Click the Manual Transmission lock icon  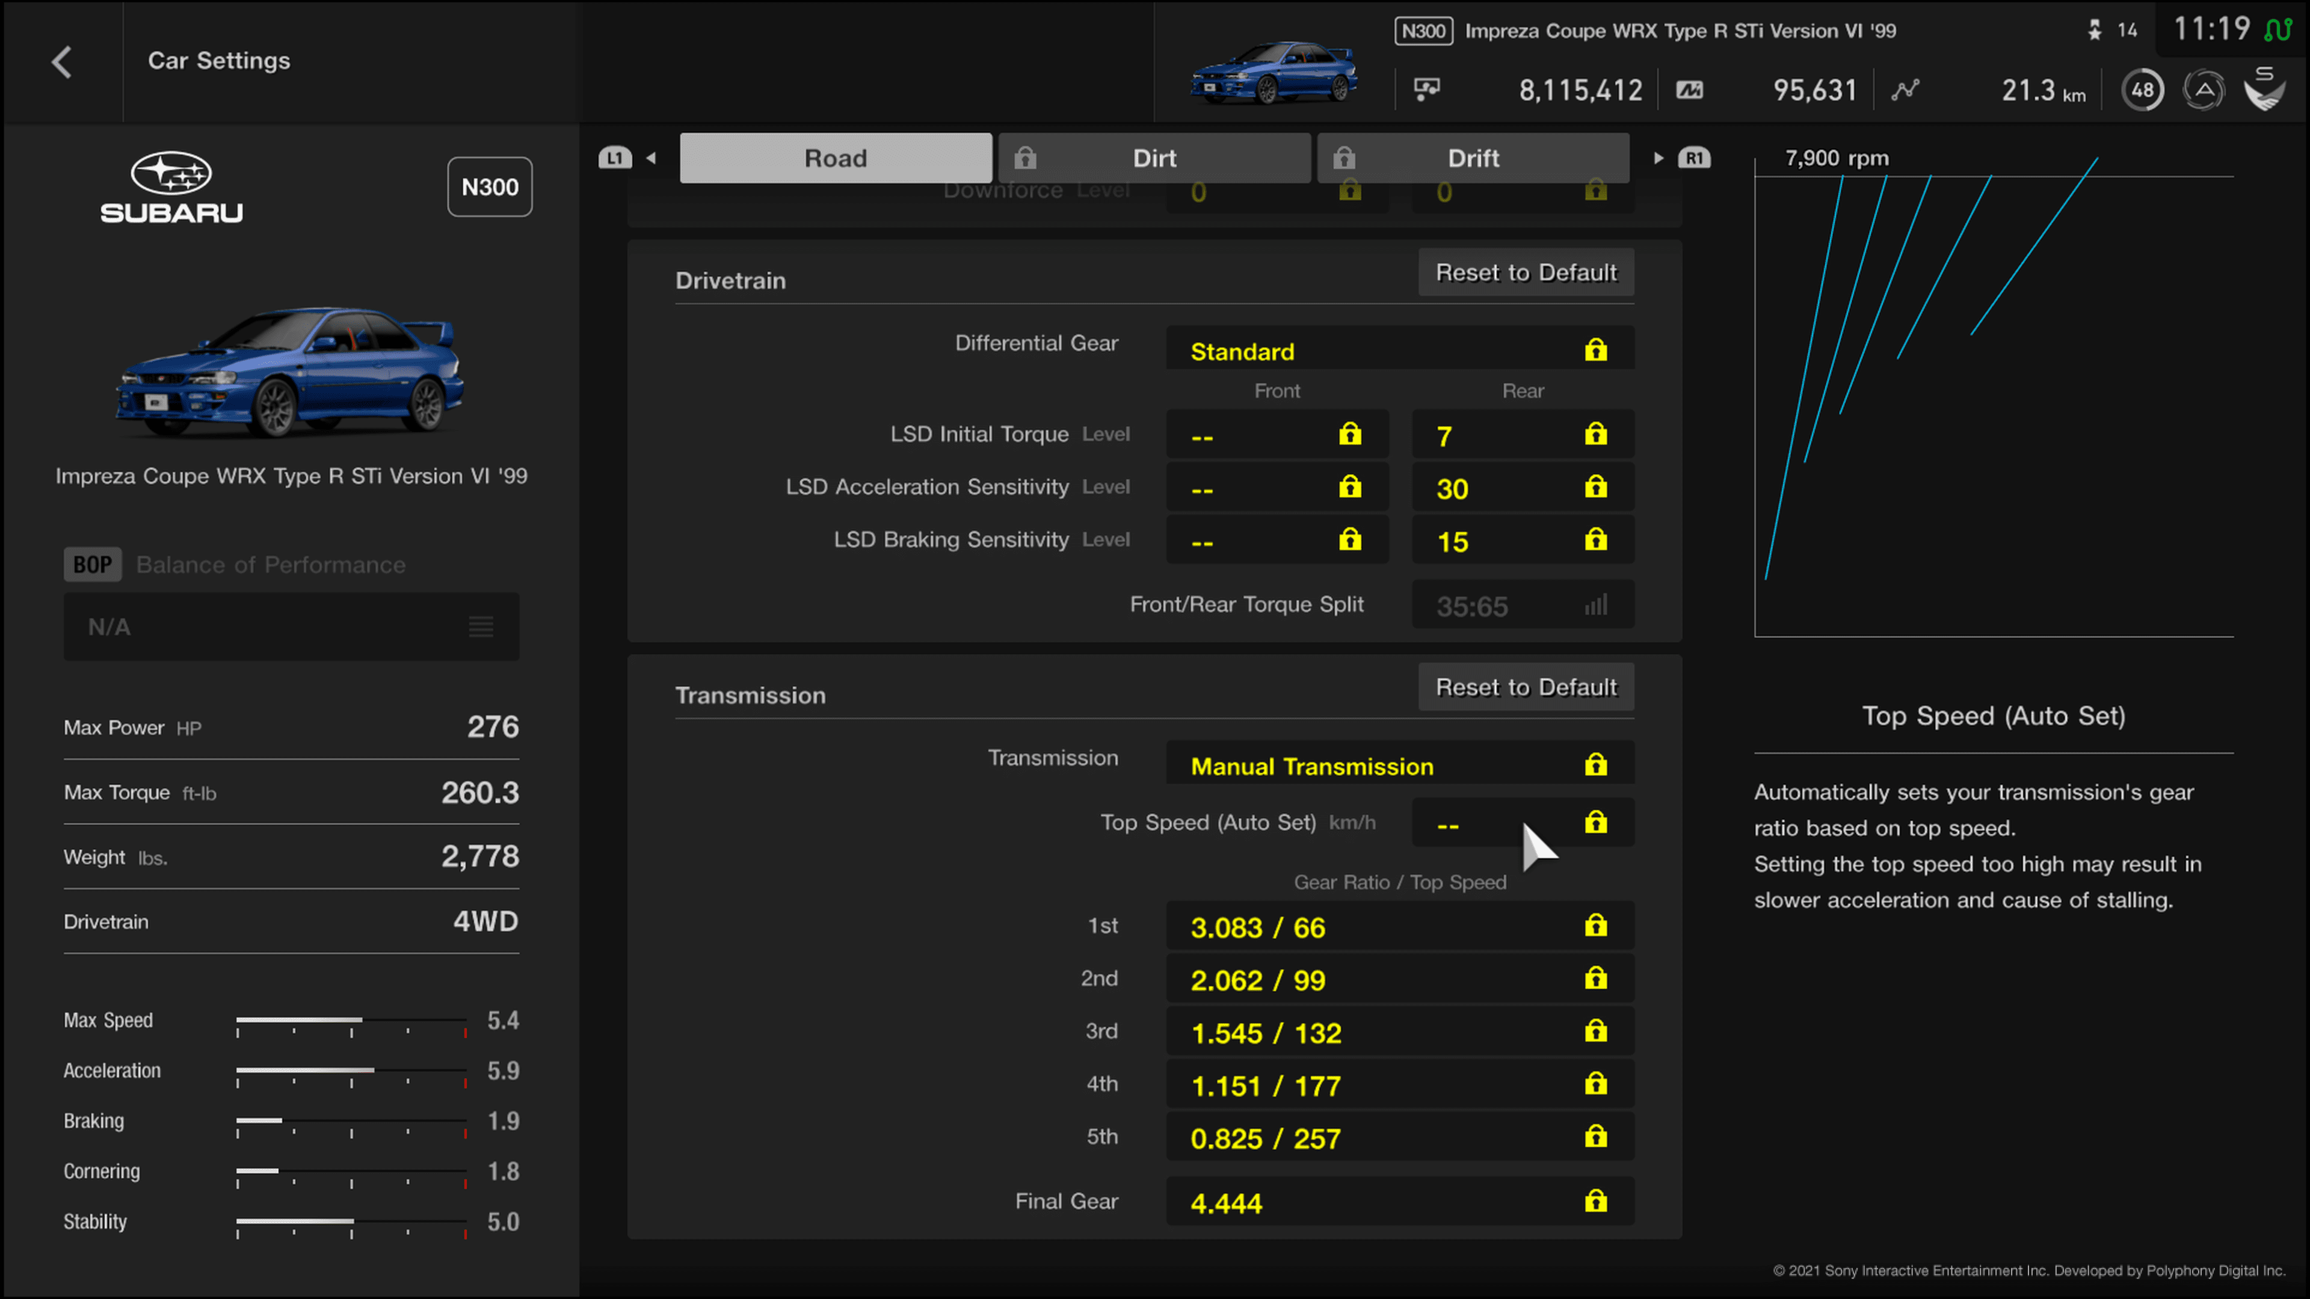click(x=1595, y=765)
